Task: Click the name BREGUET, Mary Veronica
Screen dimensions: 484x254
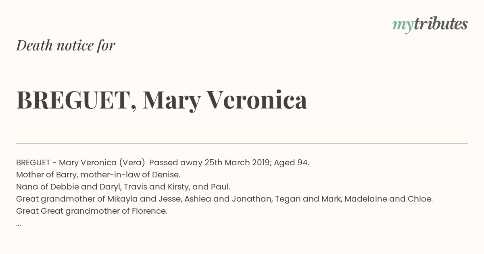Action: [162, 100]
